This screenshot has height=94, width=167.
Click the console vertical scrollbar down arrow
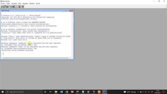coord(72,56)
